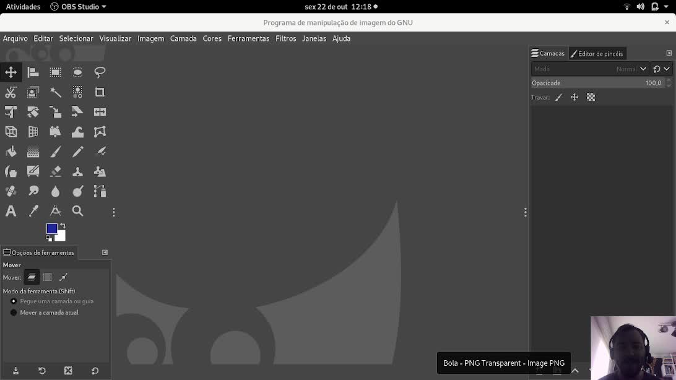The height and width of the screenshot is (380, 676).
Task: Select the Flip tool
Action: coord(100,111)
